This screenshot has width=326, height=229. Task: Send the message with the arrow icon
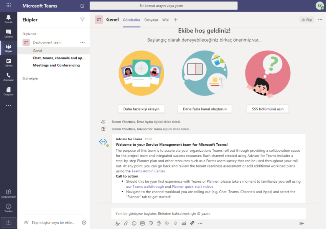[301, 223]
